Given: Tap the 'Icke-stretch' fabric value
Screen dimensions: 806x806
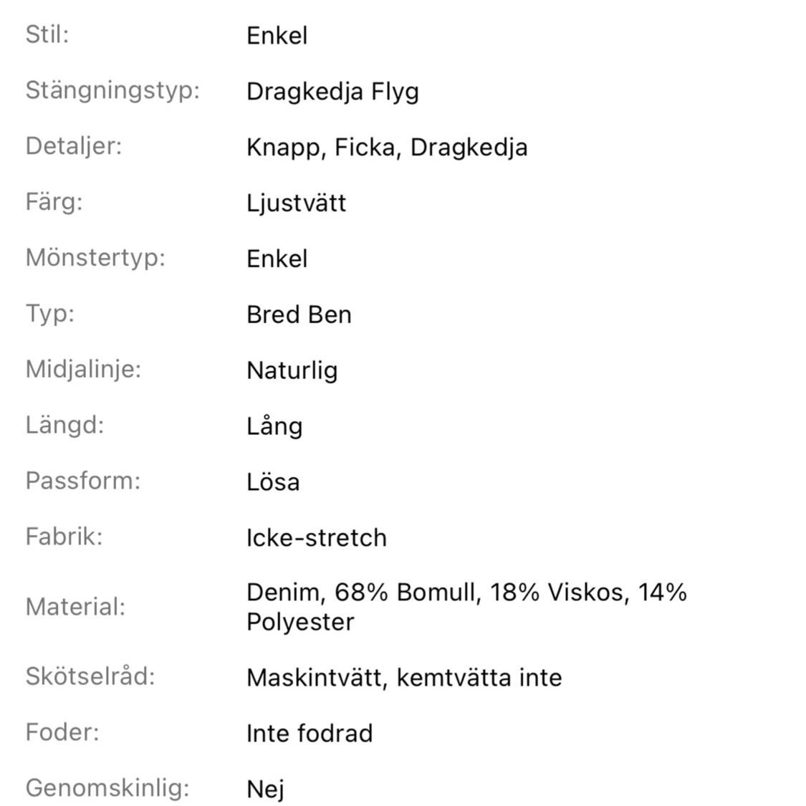Looking at the screenshot, I should (316, 537).
